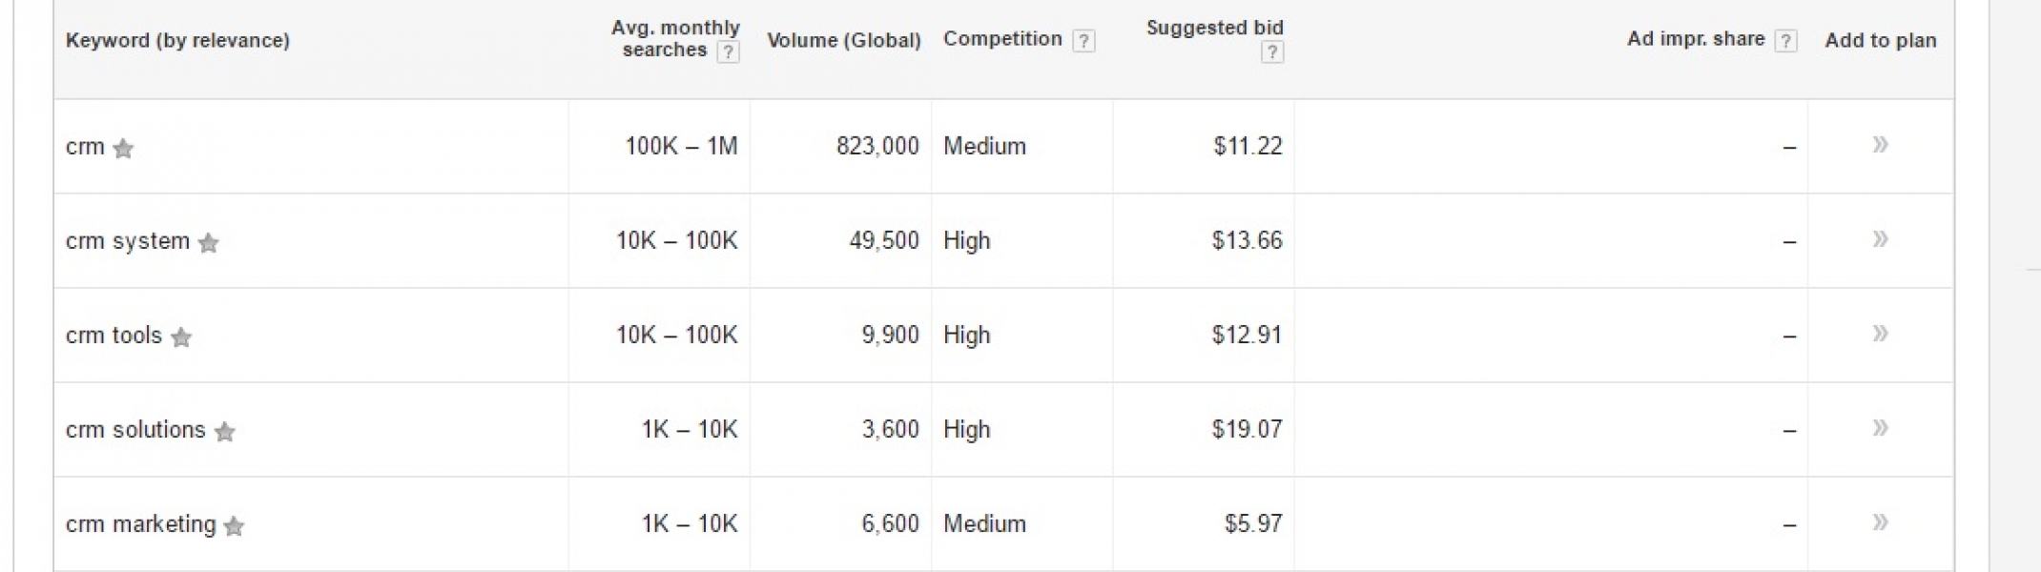
Task: Open help for Avg. monthly searches
Action: (x=728, y=52)
